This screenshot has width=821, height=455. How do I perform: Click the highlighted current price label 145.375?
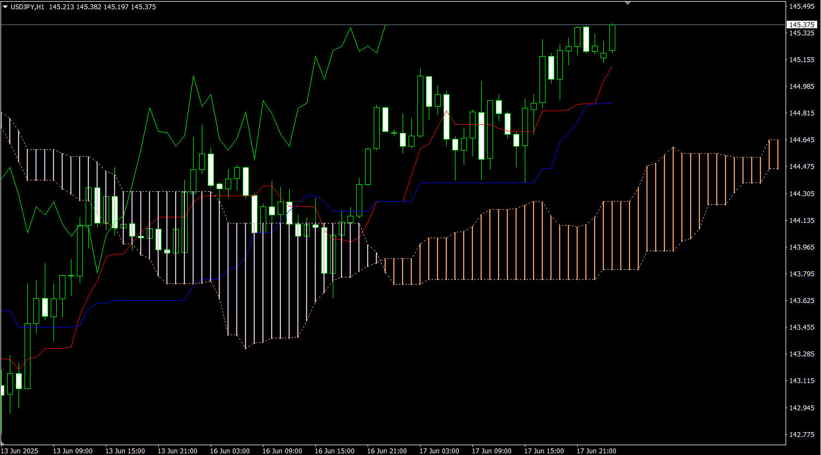pyautogui.click(x=802, y=25)
